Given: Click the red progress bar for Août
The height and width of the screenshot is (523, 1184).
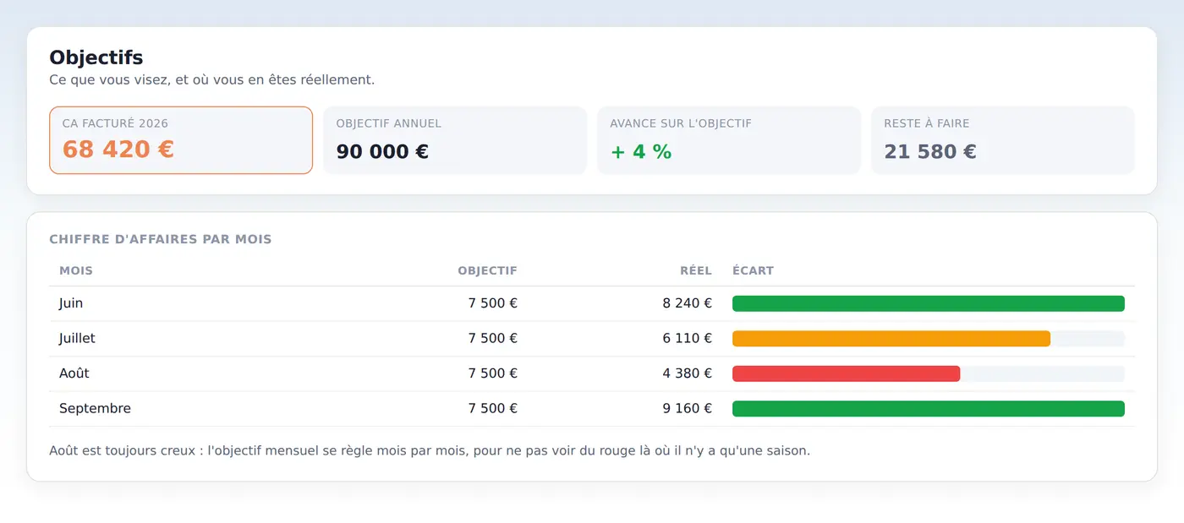Looking at the screenshot, I should point(846,373).
